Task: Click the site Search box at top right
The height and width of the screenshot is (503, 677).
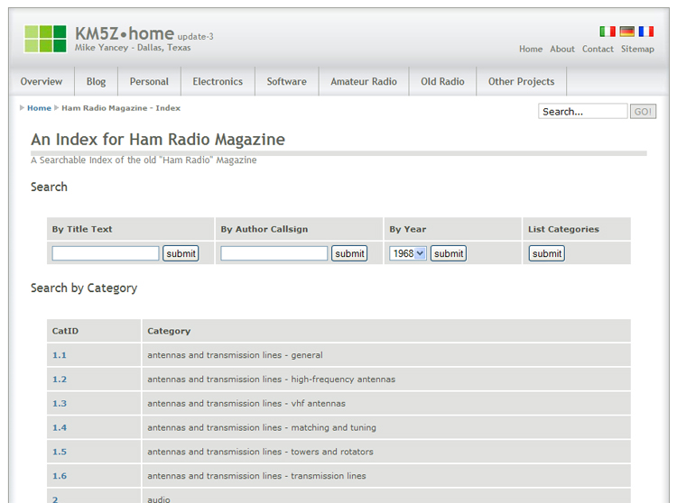Action: click(x=582, y=112)
